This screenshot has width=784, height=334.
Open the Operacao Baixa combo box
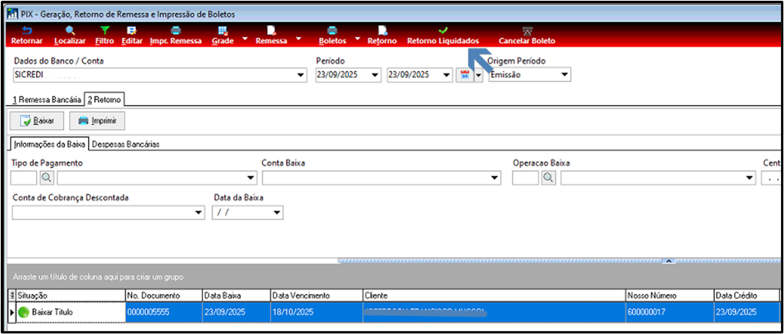tap(658, 178)
